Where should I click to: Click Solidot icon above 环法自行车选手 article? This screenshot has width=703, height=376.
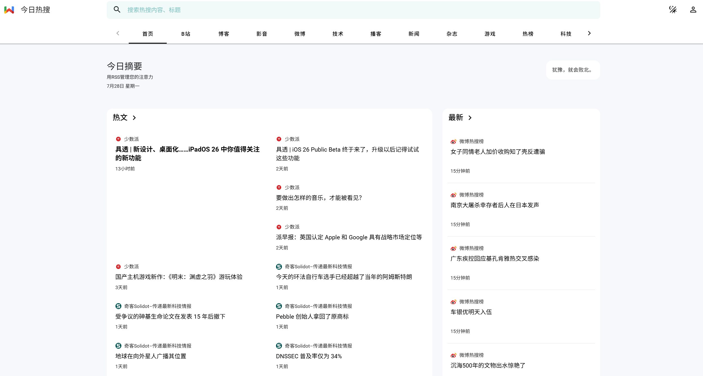[x=279, y=267]
